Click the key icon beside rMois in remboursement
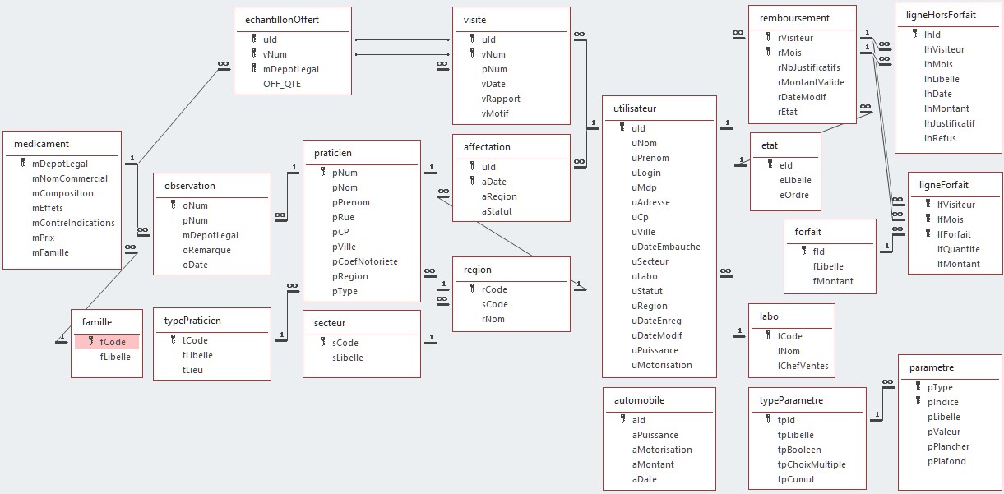The height and width of the screenshot is (494, 1004). coord(767,53)
